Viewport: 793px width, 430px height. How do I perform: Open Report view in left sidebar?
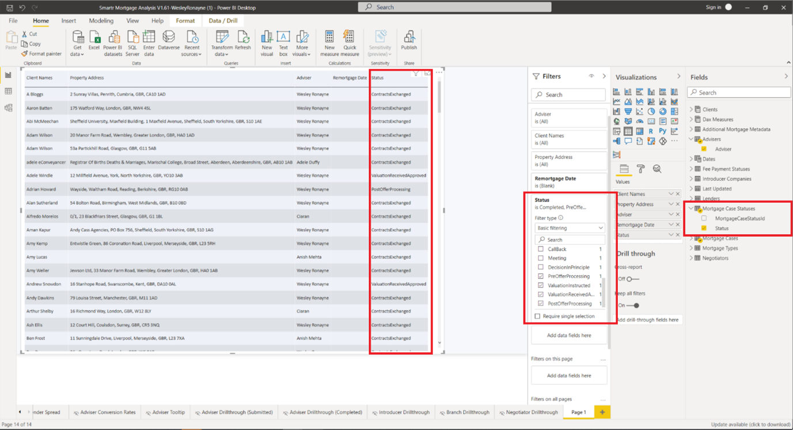coord(8,75)
